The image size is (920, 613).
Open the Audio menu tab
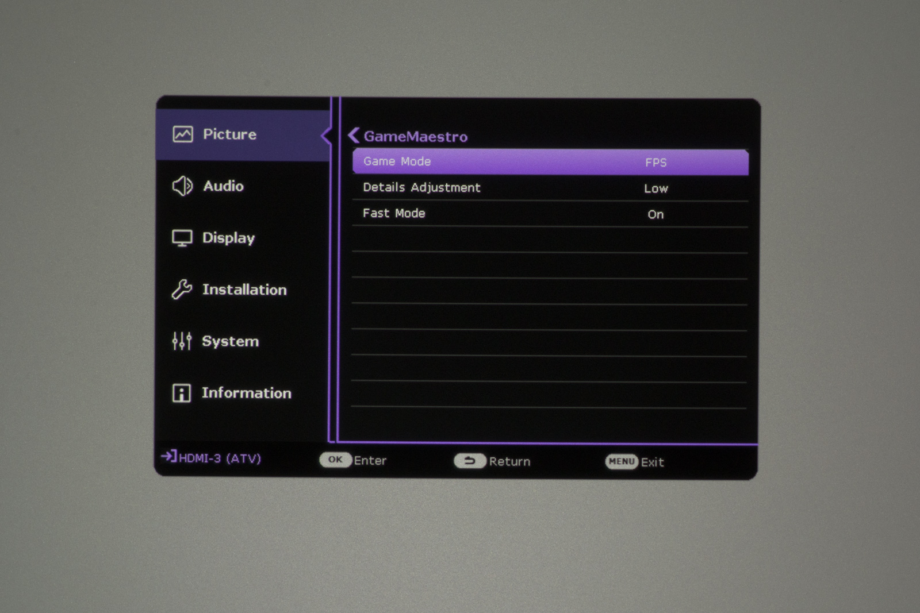[x=243, y=186]
